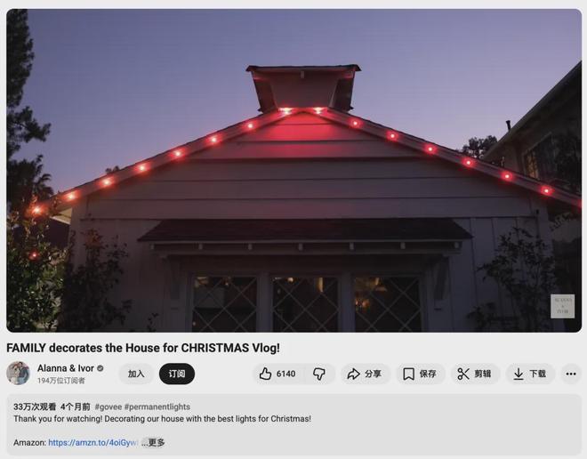The image size is (587, 459).
Task: Click the 194万 subscriber count text
Action: coord(61,381)
